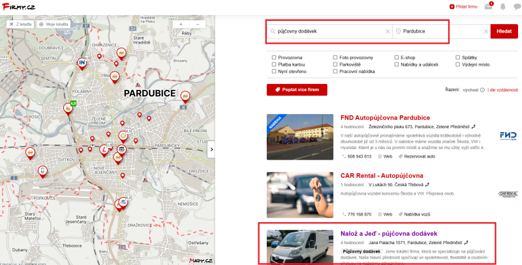Viewport: 522px width, 265px height.
Task: Open Nalož a Jeď - půjčovna dodávek title
Action: click(389, 234)
